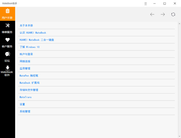Click the MateTrans link
The height and width of the screenshot is (138, 181).
pyautogui.click(x=26, y=97)
